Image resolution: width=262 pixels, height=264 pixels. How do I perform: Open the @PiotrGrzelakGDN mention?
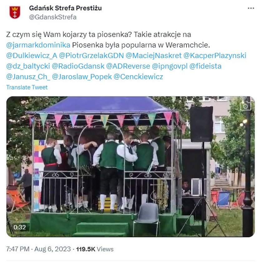pos(91,56)
